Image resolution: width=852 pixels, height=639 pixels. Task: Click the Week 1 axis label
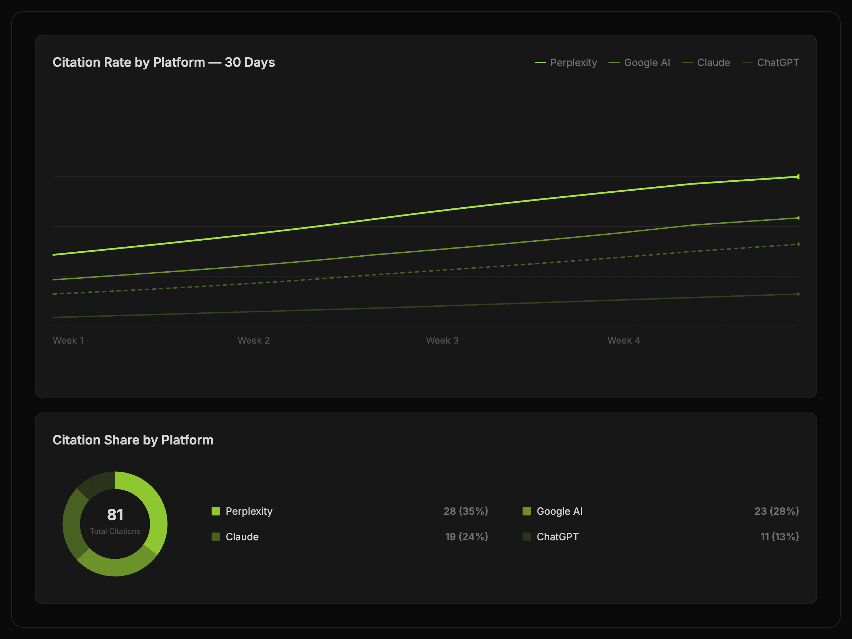pyautogui.click(x=68, y=340)
